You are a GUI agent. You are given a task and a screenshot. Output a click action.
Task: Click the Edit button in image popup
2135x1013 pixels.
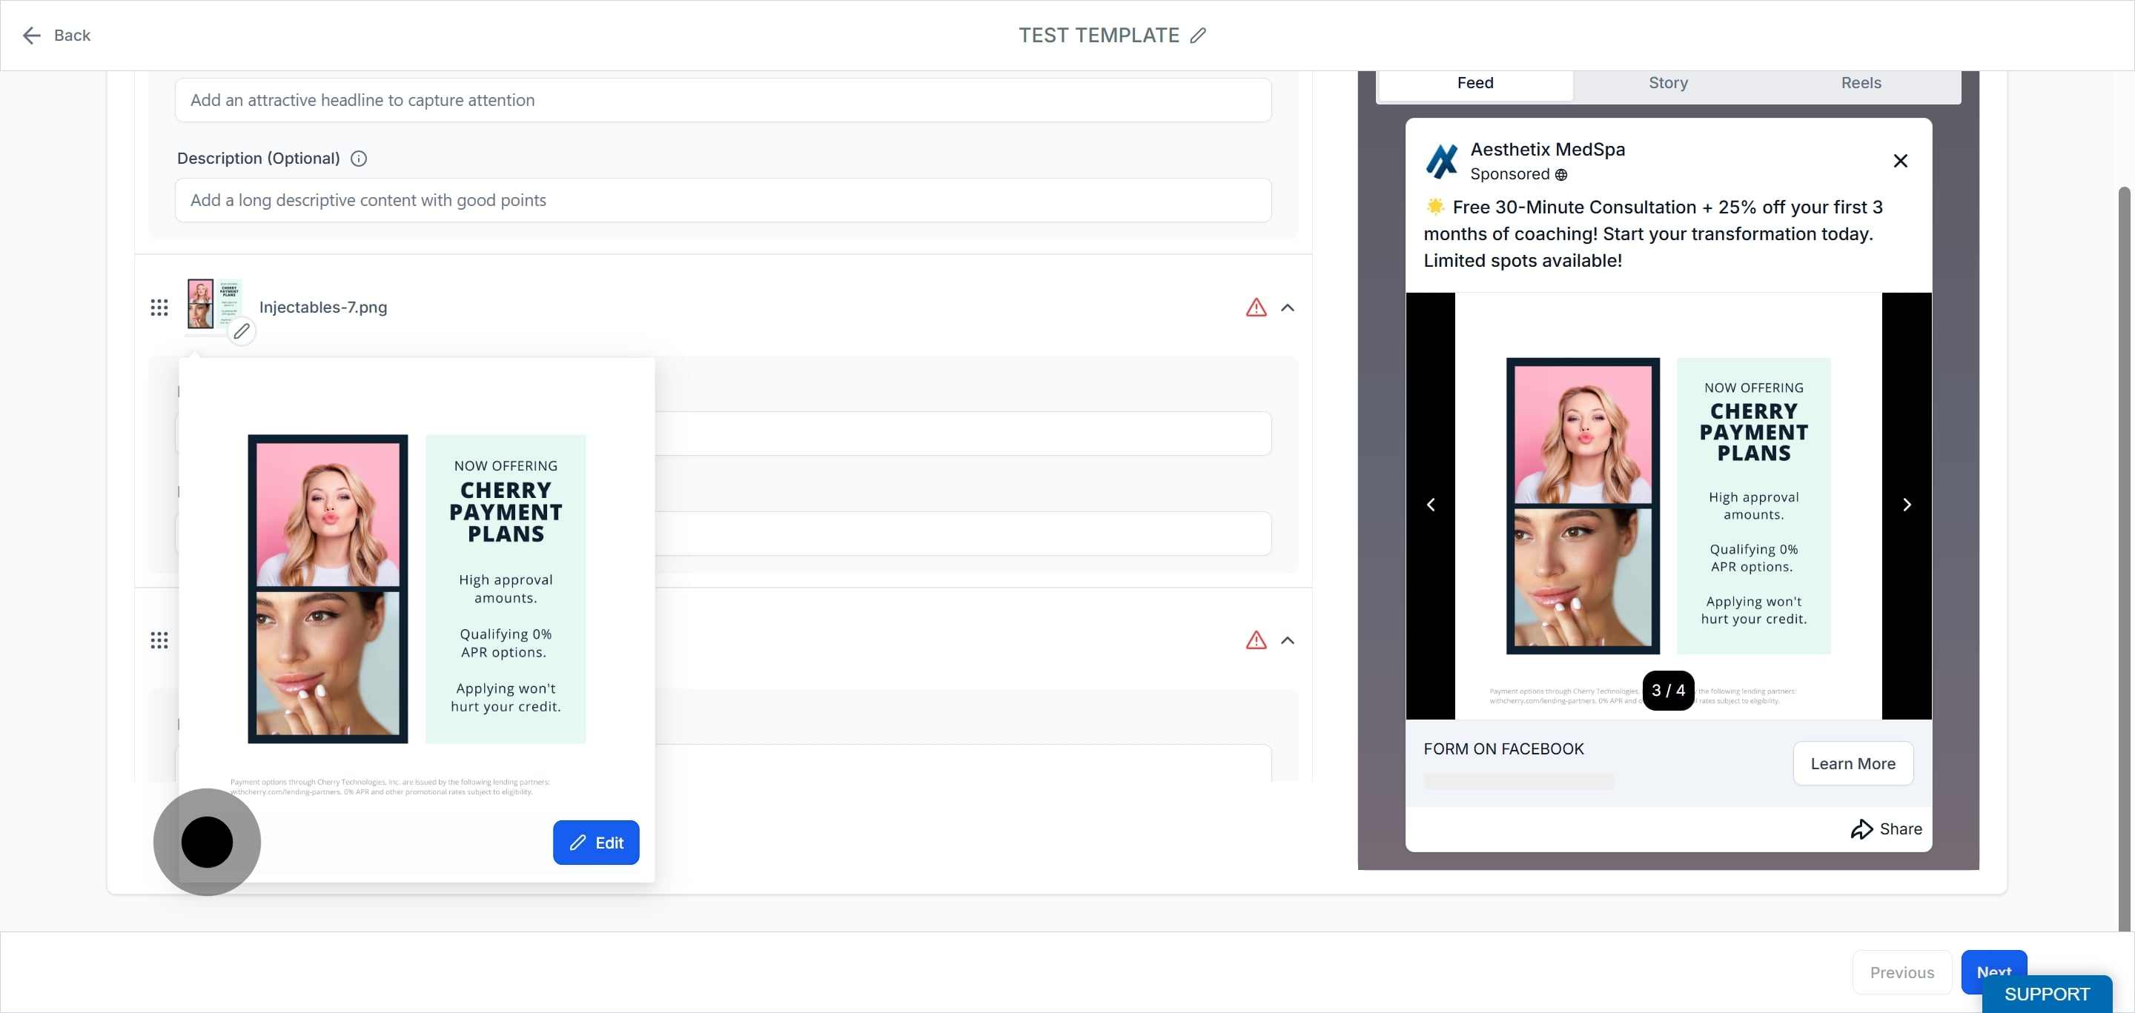(x=595, y=842)
